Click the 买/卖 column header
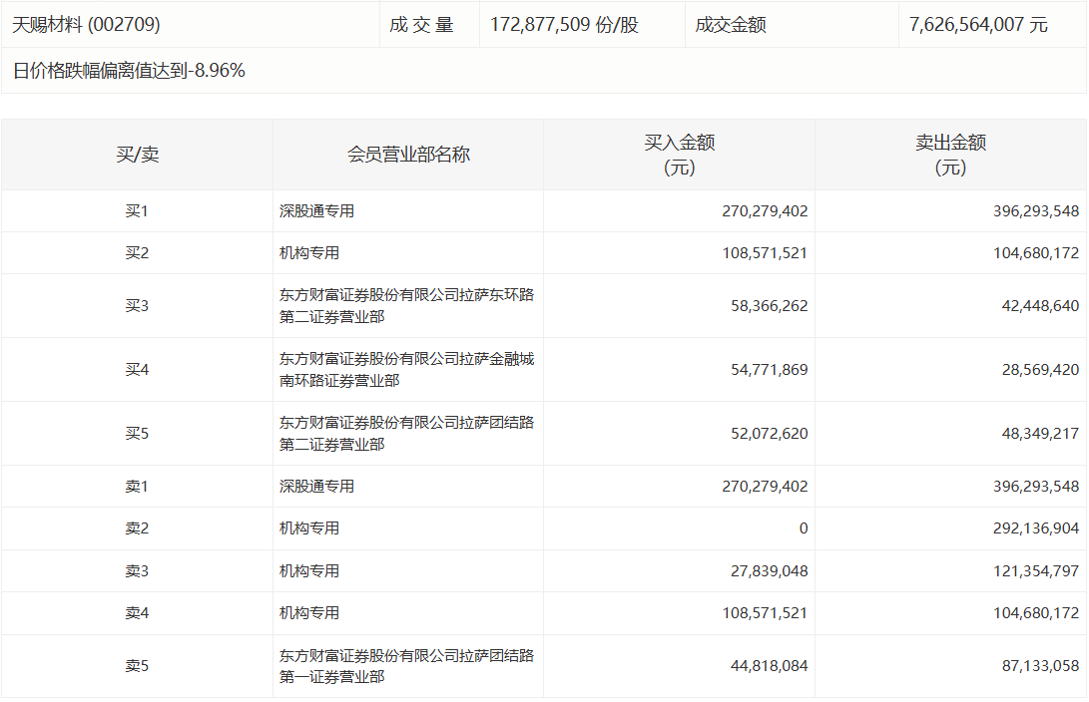 (137, 155)
